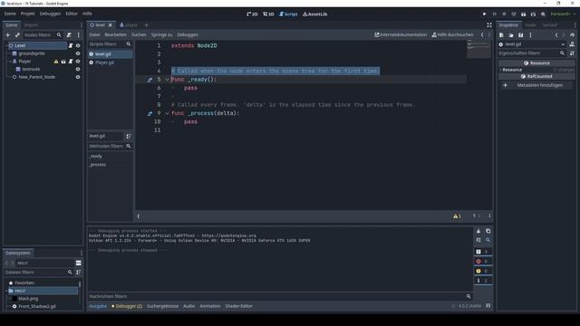Image resolution: width=580 pixels, height=326 pixels.
Task: Fold the _ready function at line 5
Action: (167, 80)
